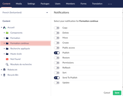Open the Settings section tab
The height and width of the screenshot is (96, 123).
point(31,4)
